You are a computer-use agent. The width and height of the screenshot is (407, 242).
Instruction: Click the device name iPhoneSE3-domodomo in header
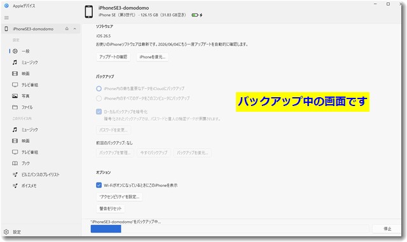click(123, 8)
